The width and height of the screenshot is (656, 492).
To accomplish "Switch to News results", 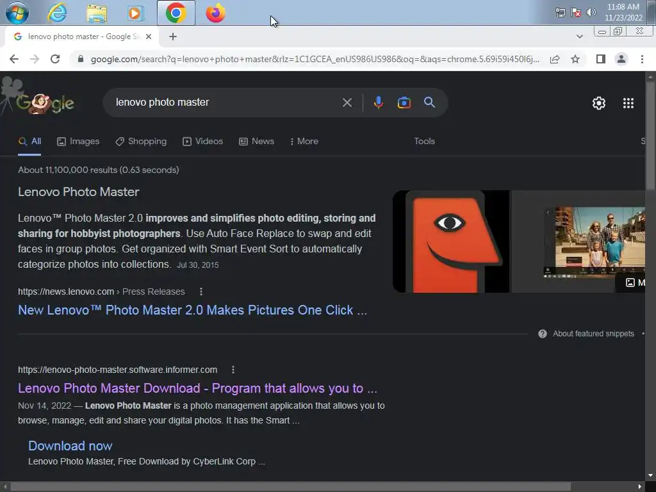I will pyautogui.click(x=256, y=142).
